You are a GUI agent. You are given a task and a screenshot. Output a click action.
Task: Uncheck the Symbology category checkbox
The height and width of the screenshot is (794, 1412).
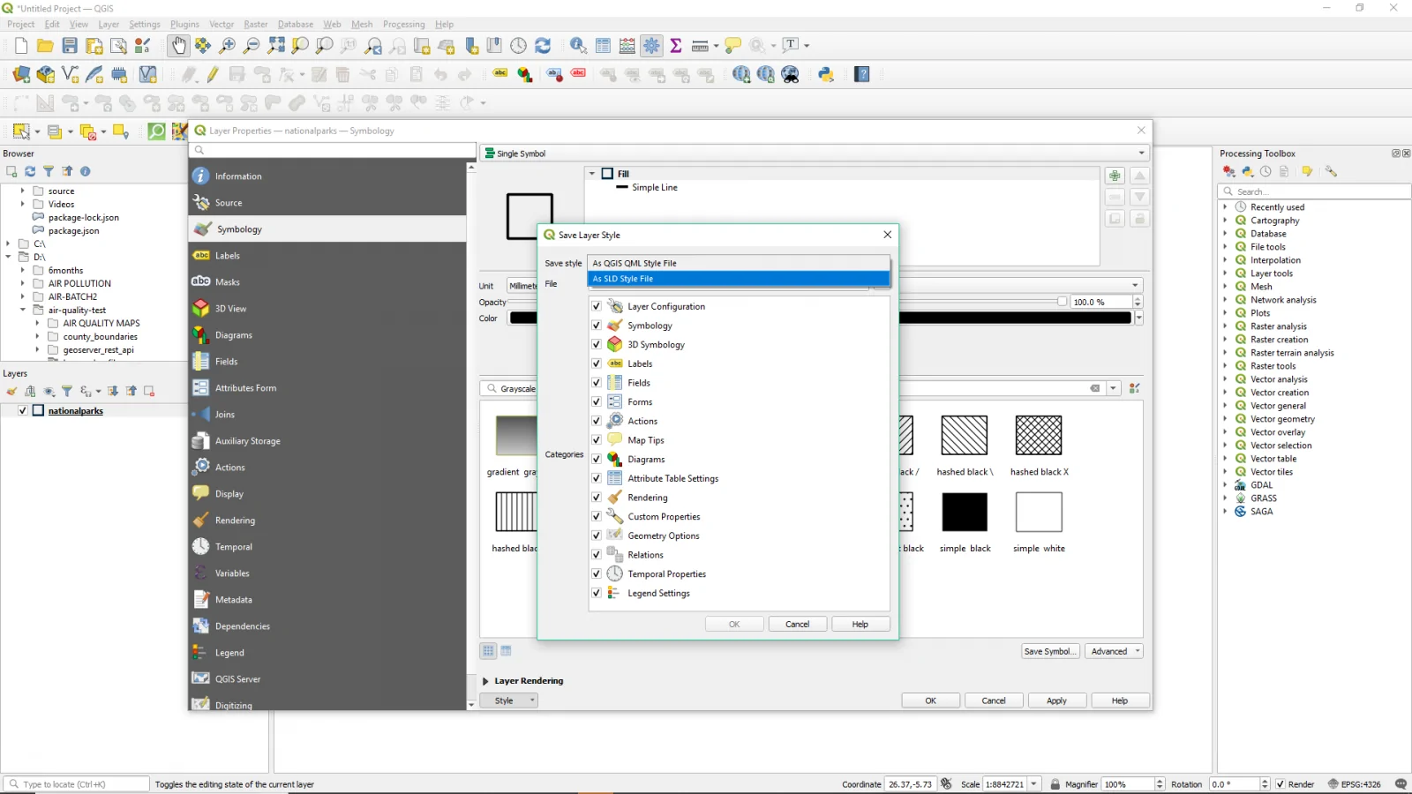597,326
